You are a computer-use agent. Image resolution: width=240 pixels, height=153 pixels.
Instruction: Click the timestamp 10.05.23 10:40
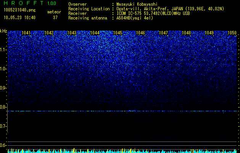pyautogui.click(x=19, y=18)
